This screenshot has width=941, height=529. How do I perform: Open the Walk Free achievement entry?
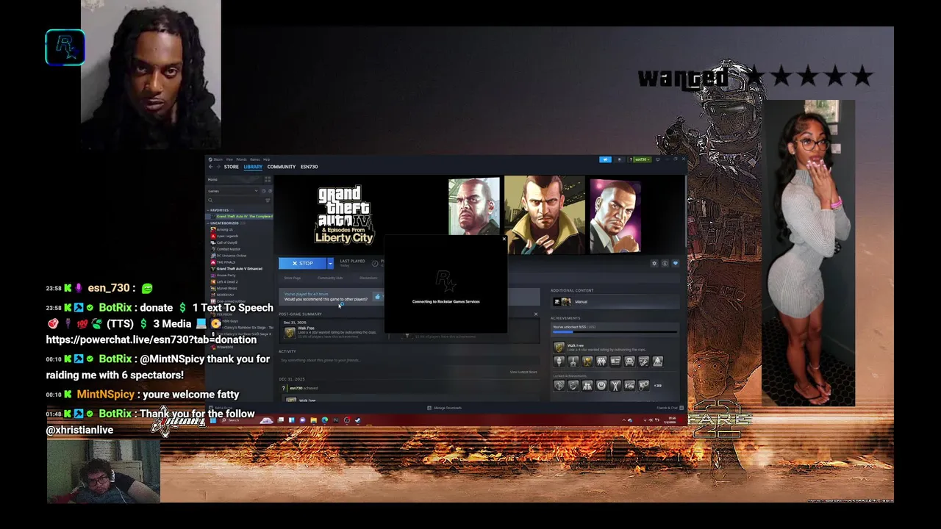[615, 348]
